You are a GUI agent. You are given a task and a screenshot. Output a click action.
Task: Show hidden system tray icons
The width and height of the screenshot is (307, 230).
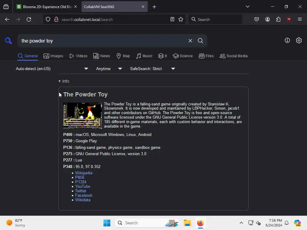tap(241, 223)
